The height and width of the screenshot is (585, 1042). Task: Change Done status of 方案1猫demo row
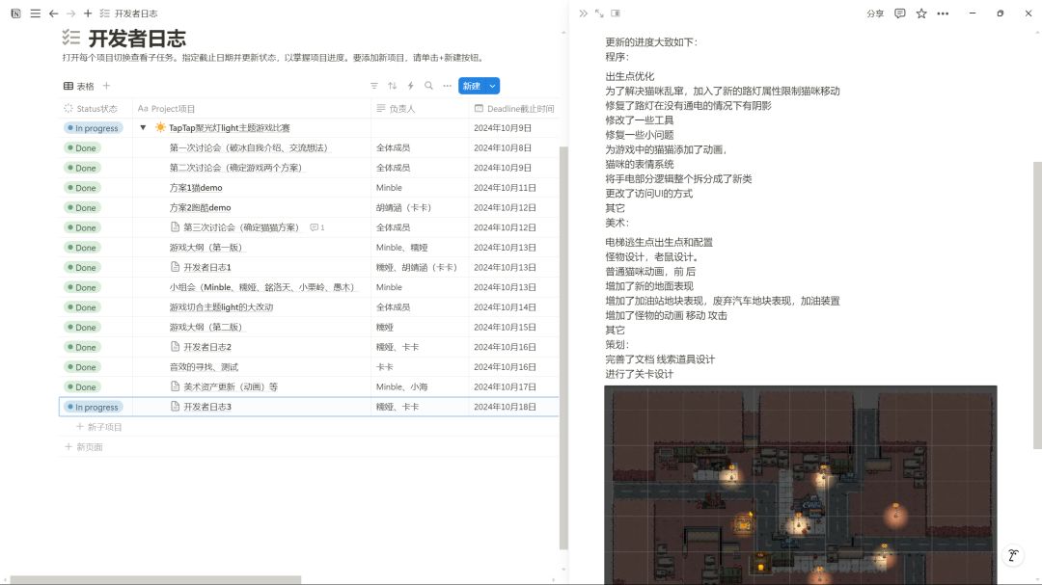[x=82, y=188]
